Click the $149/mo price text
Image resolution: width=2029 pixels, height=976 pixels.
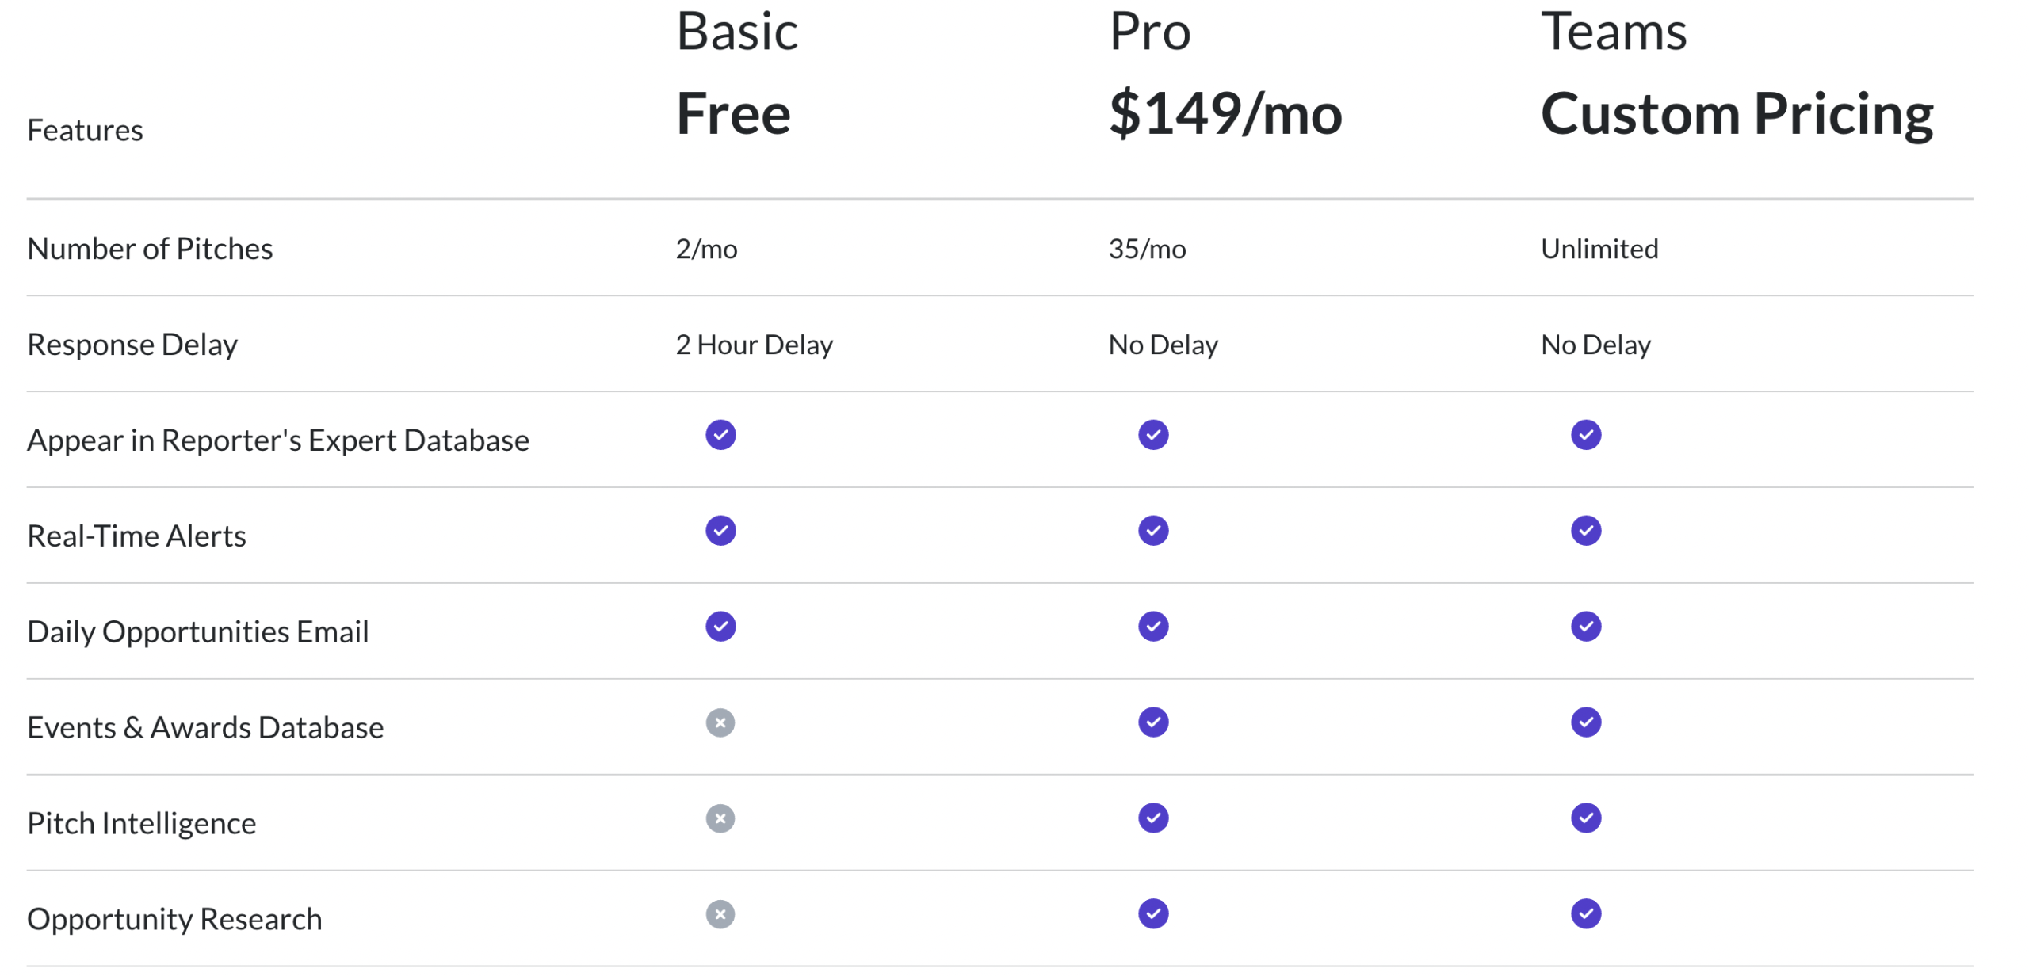tap(1225, 114)
